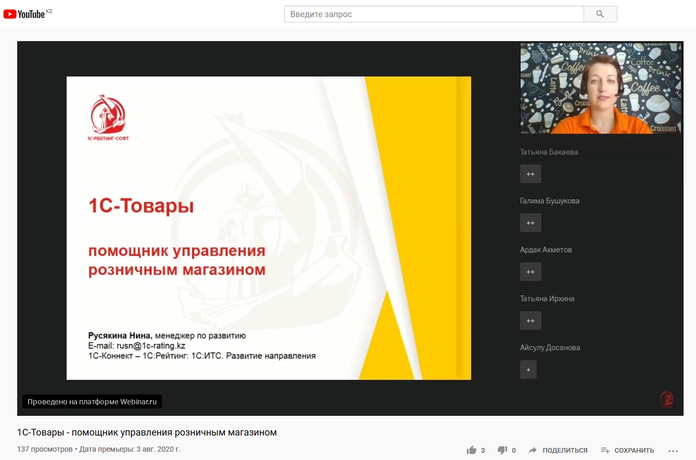
Task: Save the video using СОХРАНИТЬ
Action: [x=627, y=450]
